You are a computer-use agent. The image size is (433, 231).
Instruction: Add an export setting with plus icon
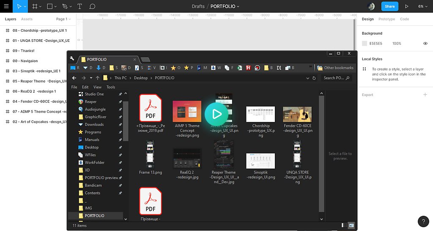pyautogui.click(x=425, y=95)
